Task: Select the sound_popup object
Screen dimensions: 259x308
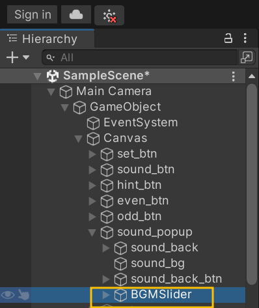Action: coord(155,232)
